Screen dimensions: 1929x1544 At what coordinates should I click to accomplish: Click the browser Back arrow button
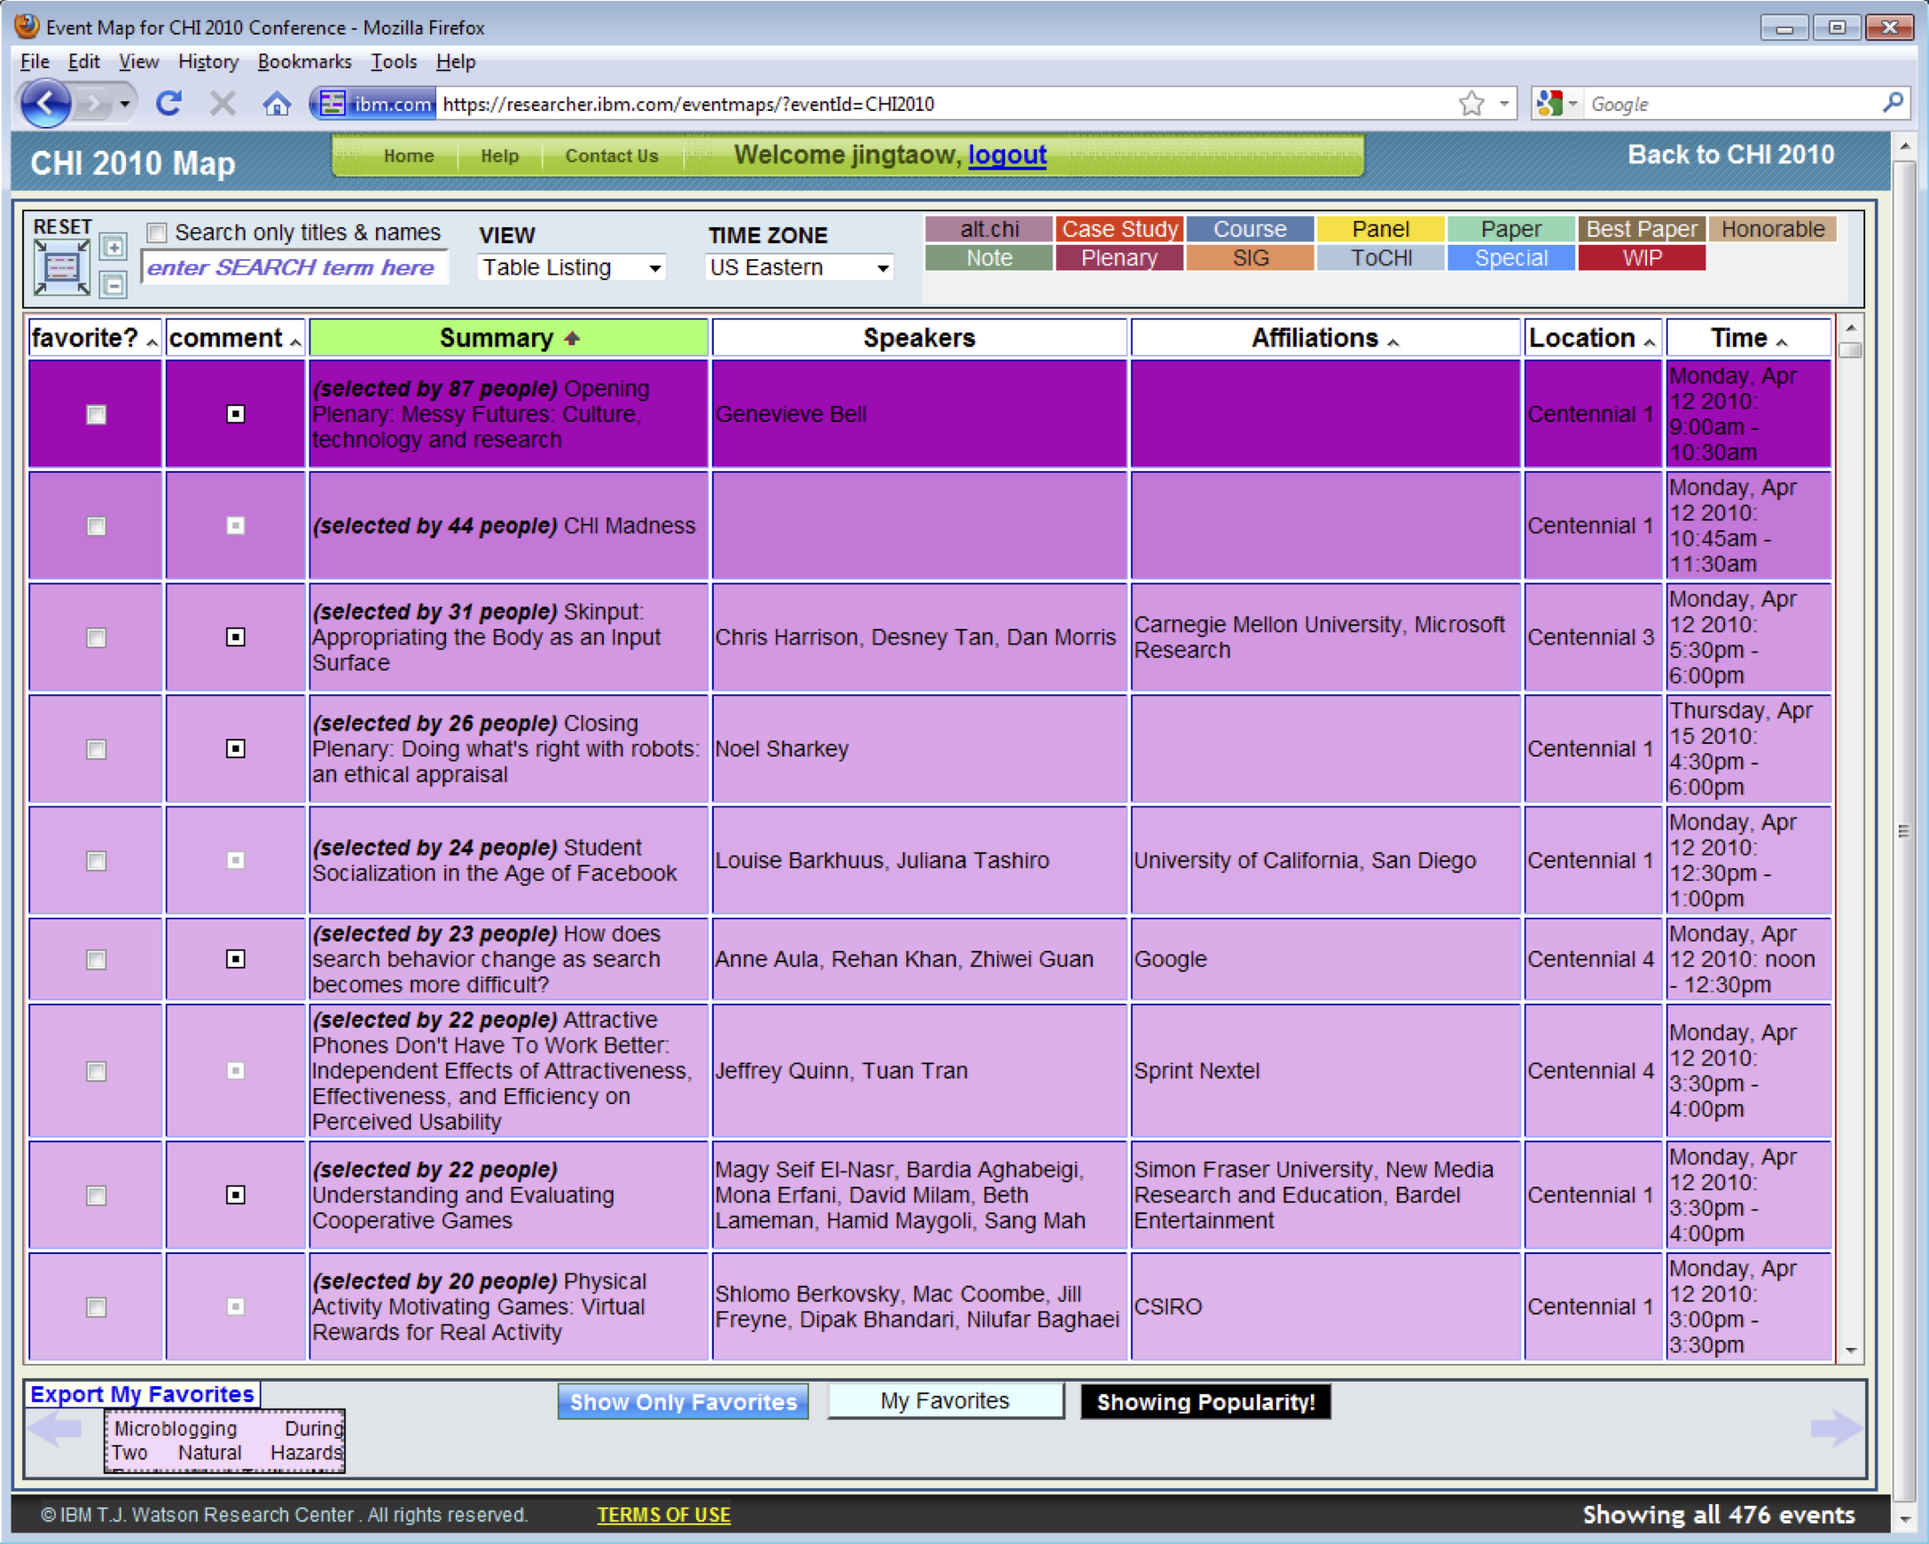point(44,104)
